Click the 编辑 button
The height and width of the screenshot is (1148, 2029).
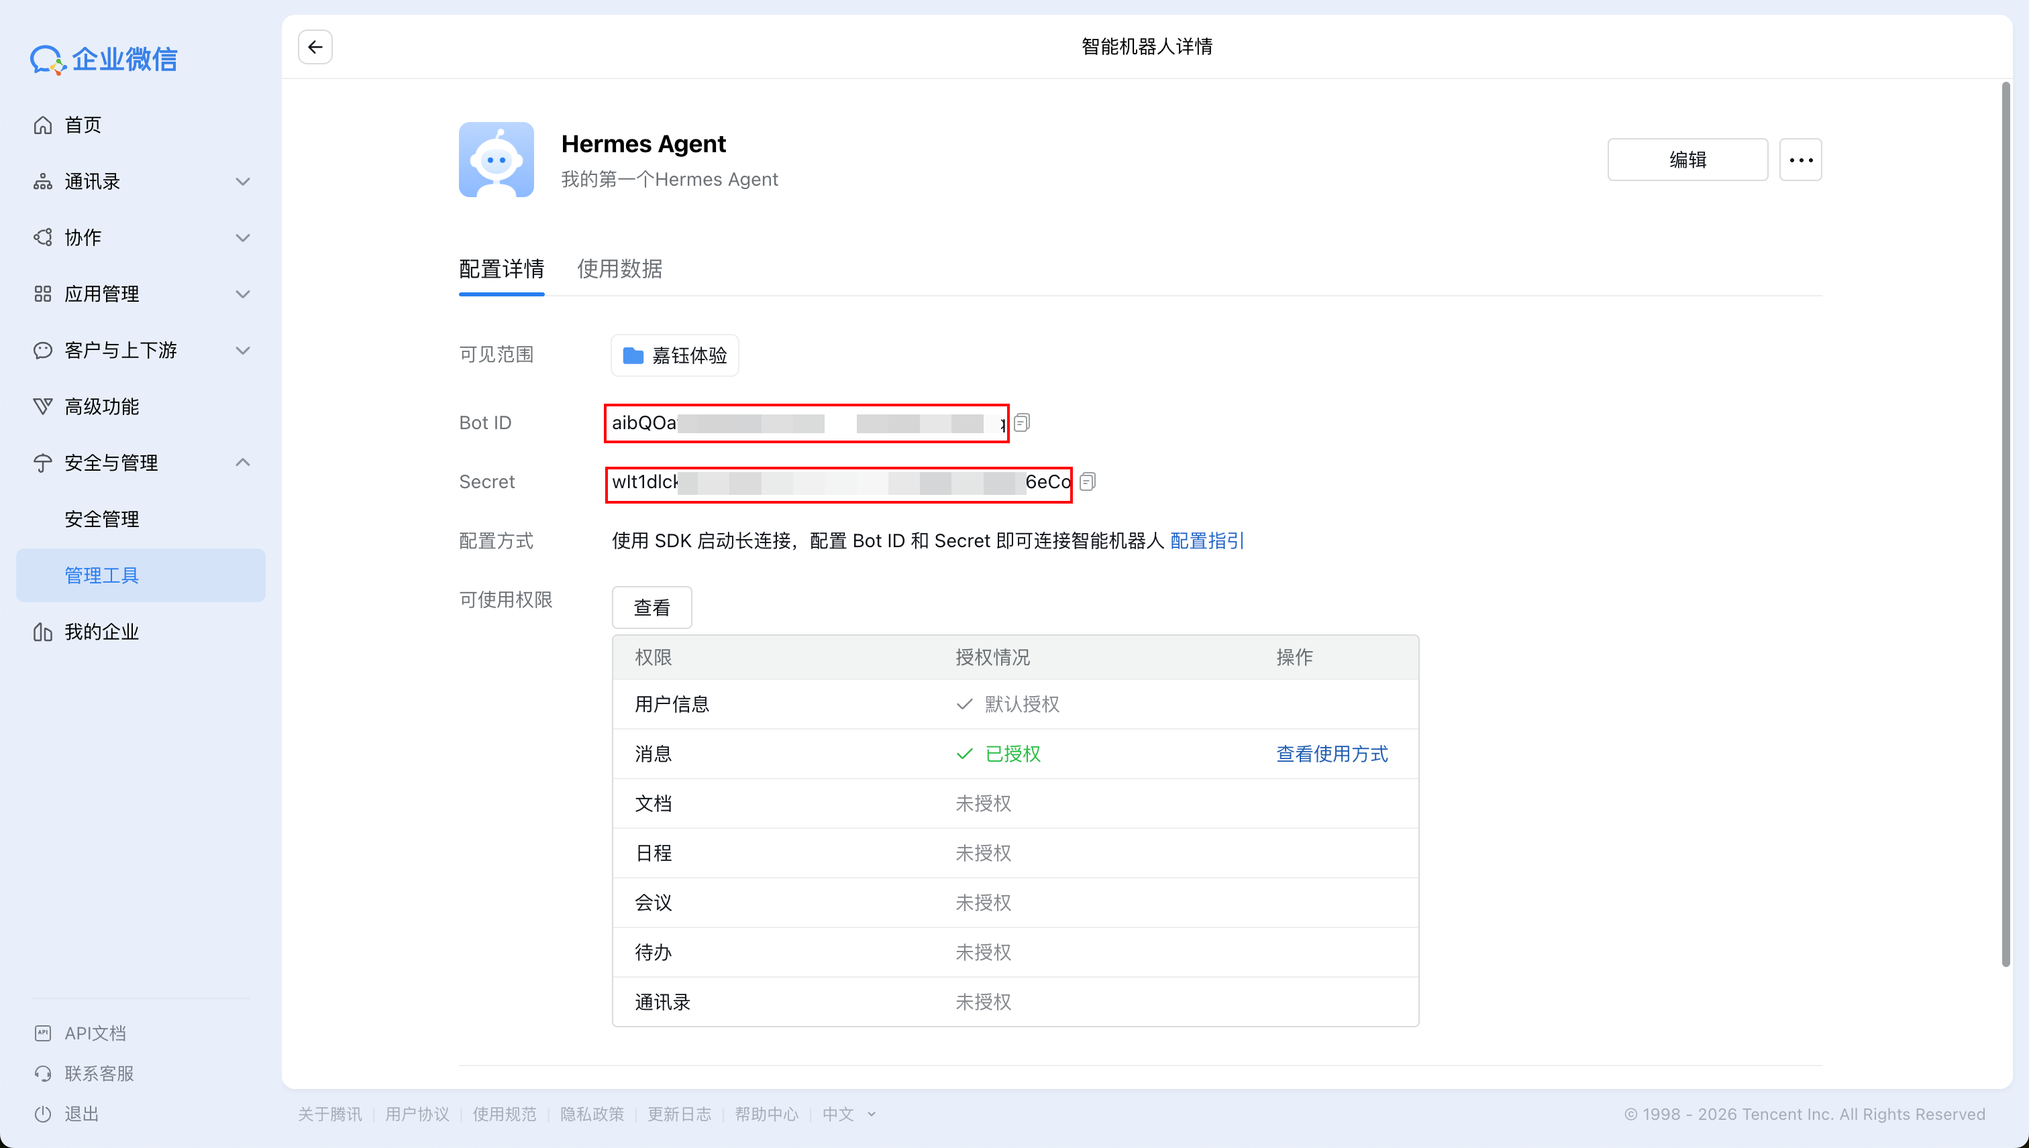pos(1687,160)
